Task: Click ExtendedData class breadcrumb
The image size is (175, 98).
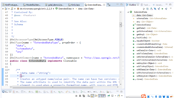Action: (x=64, y=9)
